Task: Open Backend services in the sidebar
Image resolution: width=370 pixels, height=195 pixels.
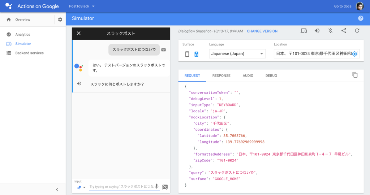Action: [x=29, y=53]
